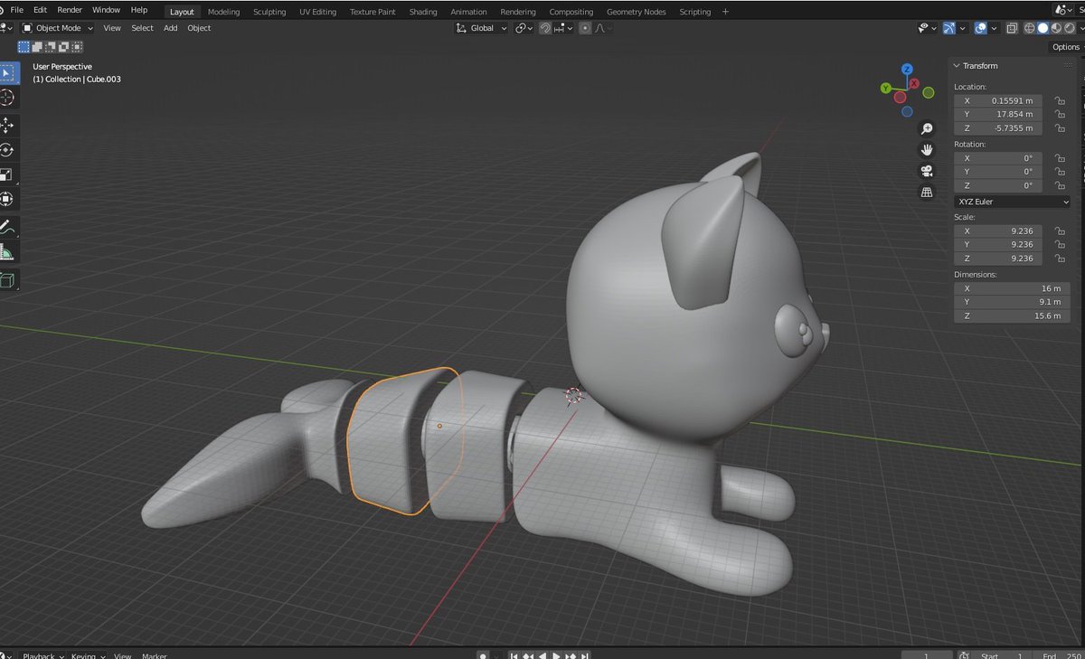This screenshot has height=659, width=1085.
Task: Open the viewport overlays dropdown arrow
Action: (x=994, y=28)
